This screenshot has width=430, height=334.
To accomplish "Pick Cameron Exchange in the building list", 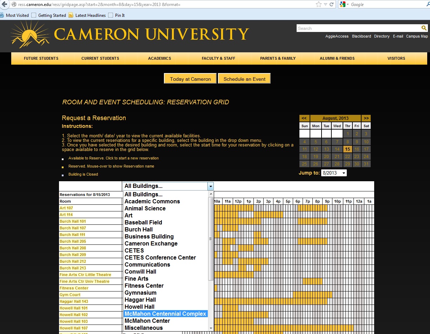I will pyautogui.click(x=165, y=243).
